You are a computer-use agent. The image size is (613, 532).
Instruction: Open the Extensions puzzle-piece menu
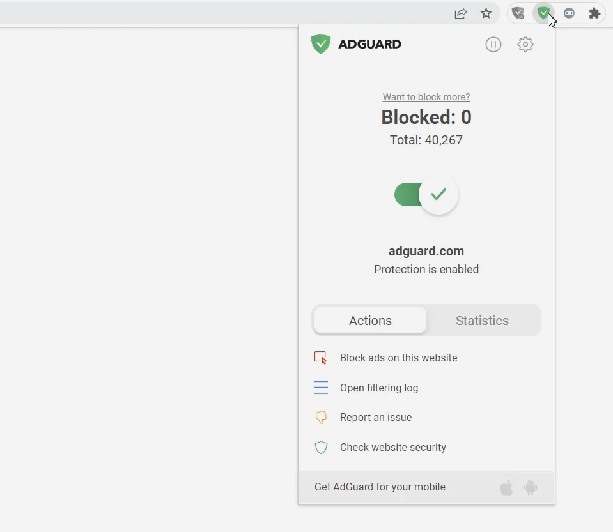[594, 13]
